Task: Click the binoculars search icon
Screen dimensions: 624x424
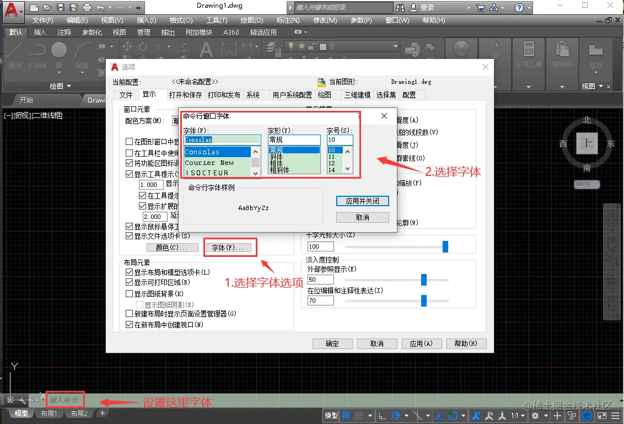Action: [400, 7]
